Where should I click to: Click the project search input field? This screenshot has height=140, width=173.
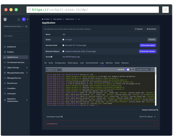pyautogui.click(x=15, y=36)
